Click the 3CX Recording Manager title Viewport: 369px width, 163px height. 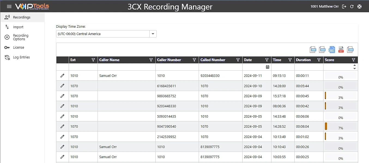(x=170, y=7)
